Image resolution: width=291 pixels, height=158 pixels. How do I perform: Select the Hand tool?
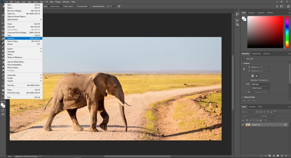pos(3,90)
